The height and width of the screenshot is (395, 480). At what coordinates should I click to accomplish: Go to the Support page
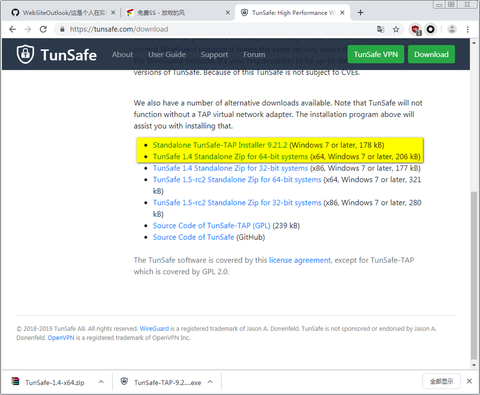point(214,54)
